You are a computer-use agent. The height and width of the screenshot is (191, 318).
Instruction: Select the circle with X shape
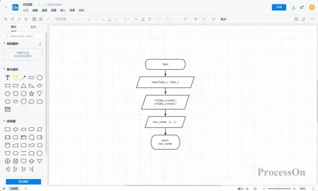tap(15, 161)
